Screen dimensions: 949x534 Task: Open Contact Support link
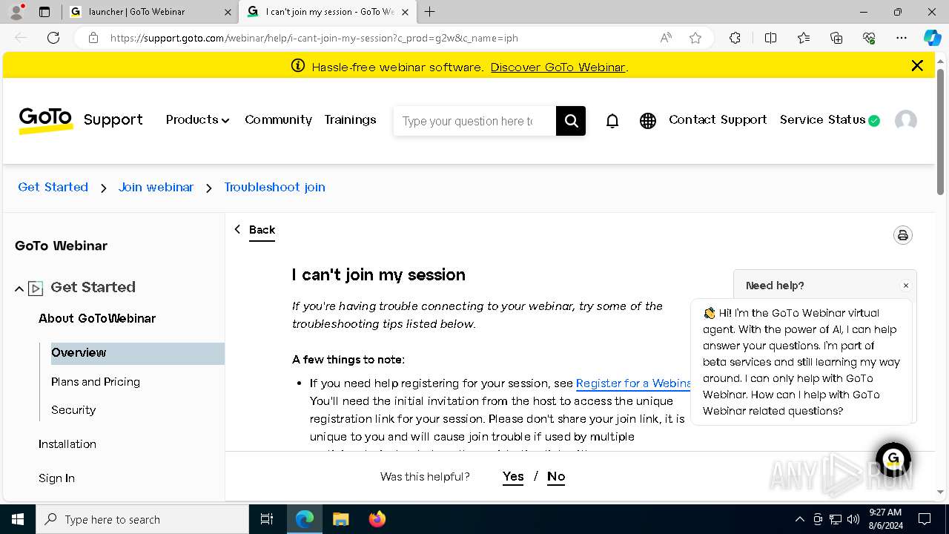(718, 119)
